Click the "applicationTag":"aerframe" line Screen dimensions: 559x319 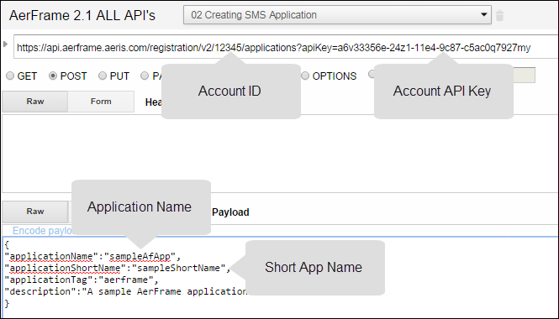[82, 280]
